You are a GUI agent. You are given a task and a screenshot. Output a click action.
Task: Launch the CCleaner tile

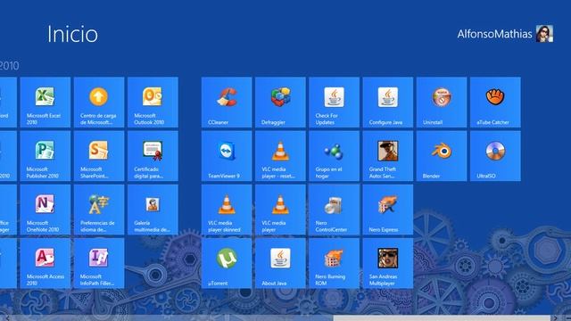click(x=227, y=103)
